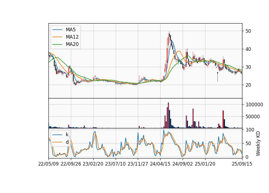269x193 pixels.
Task: Click the 23/02/20 date axis label
Action: click(93, 164)
